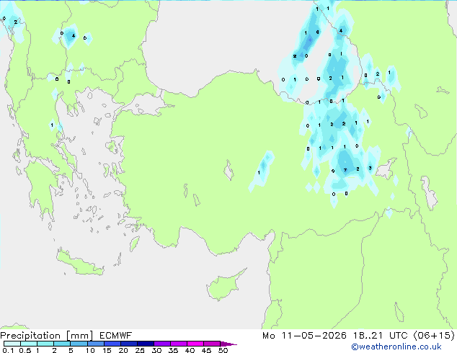457x353 pixels.
Task: Click the legend label '45'
Action: (206, 350)
